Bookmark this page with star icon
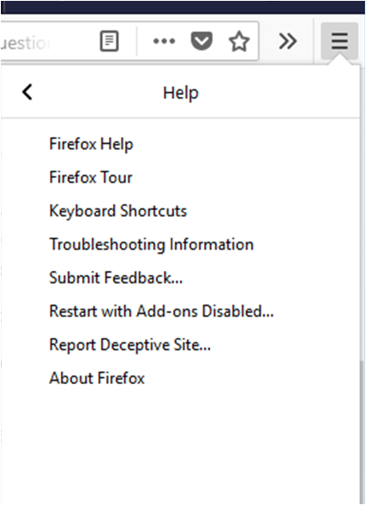Image resolution: width=366 pixels, height=505 pixels. (239, 41)
